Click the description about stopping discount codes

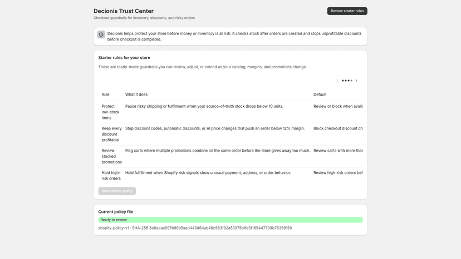pos(215,128)
